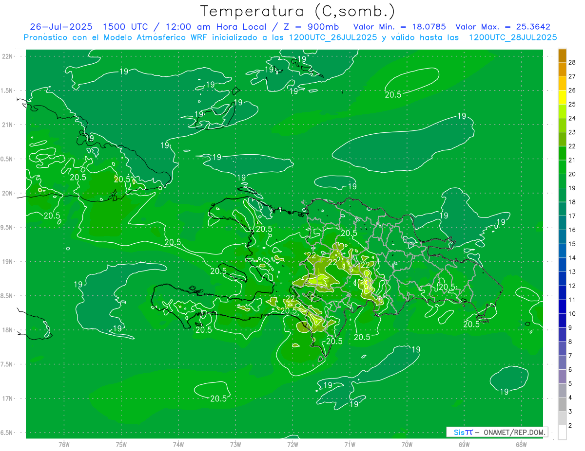Click the colorbar value label 5
Viewport: 585px width, 451px height.
[x=570, y=384]
